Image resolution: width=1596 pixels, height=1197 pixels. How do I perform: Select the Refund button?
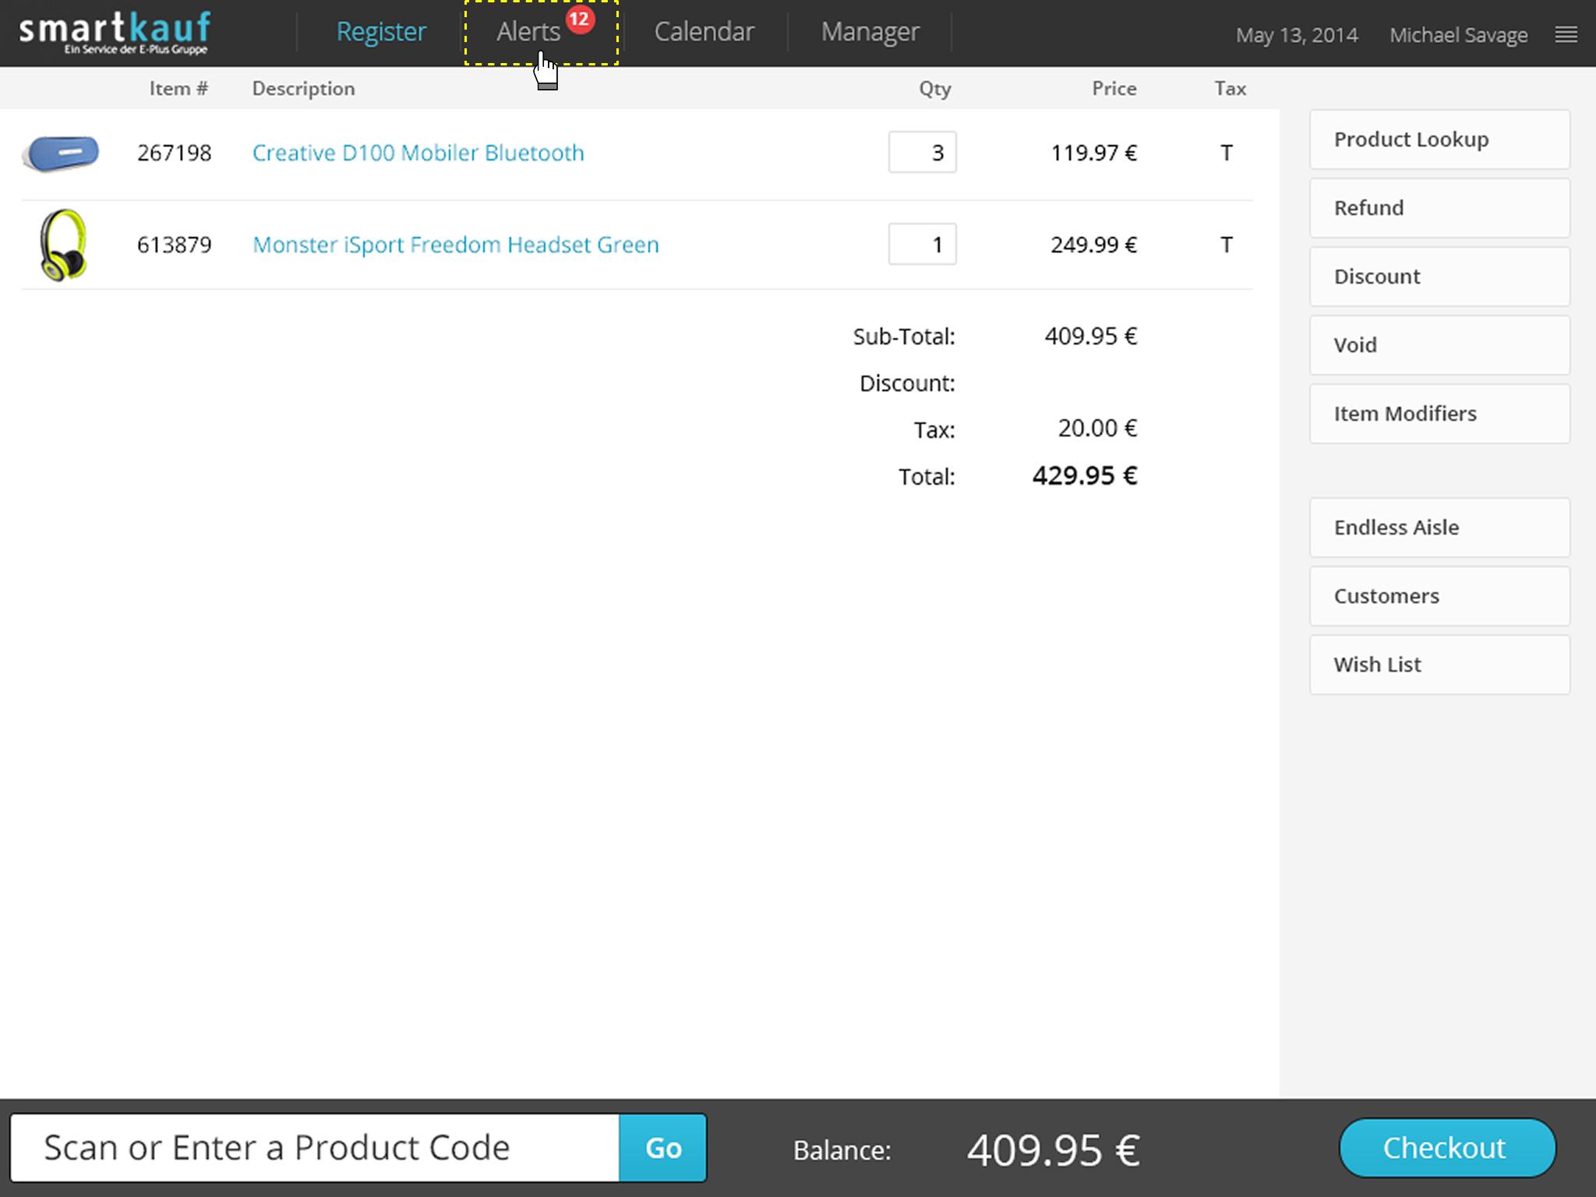(x=1439, y=208)
